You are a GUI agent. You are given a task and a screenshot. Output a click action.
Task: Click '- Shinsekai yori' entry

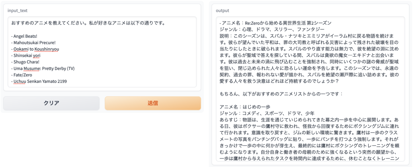click(x=26, y=56)
